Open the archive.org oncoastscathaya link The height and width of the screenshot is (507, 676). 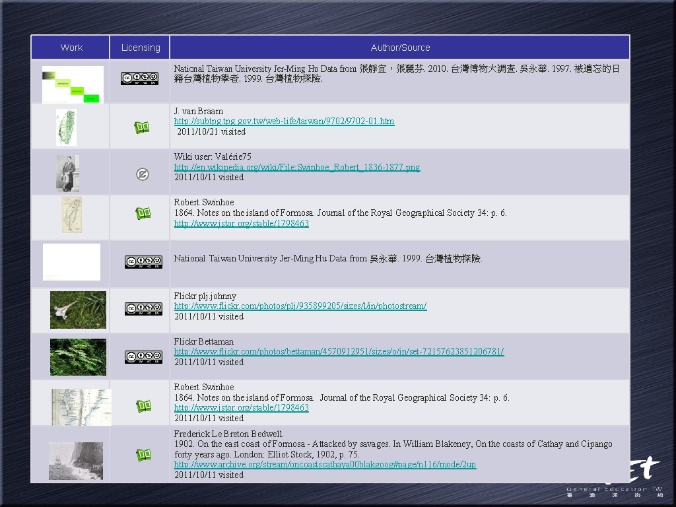(325, 464)
